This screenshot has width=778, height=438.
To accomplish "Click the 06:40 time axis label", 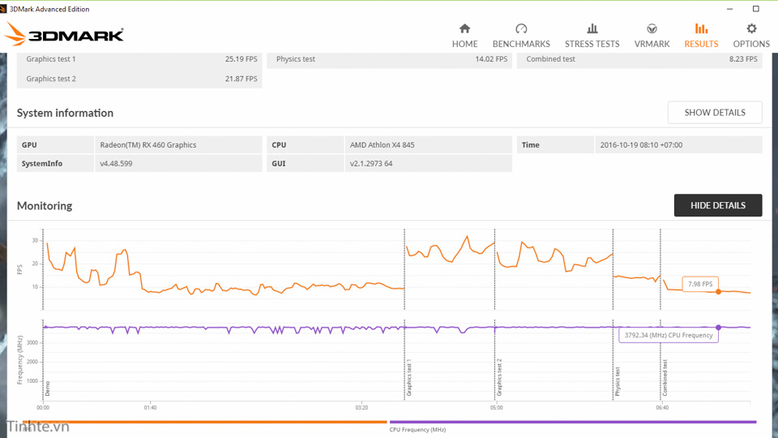I will (x=662, y=408).
